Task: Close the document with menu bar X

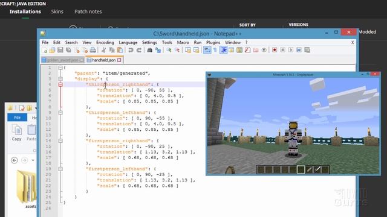Action: tap(353, 43)
